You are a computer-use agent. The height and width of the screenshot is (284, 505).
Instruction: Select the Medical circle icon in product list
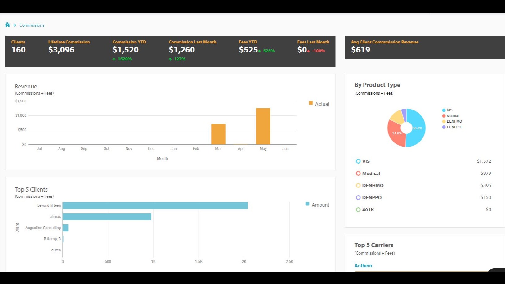pyautogui.click(x=358, y=173)
